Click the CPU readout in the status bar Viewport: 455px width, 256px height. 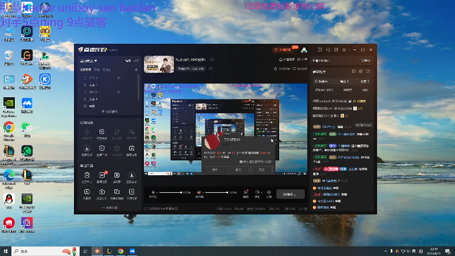[x=274, y=209]
